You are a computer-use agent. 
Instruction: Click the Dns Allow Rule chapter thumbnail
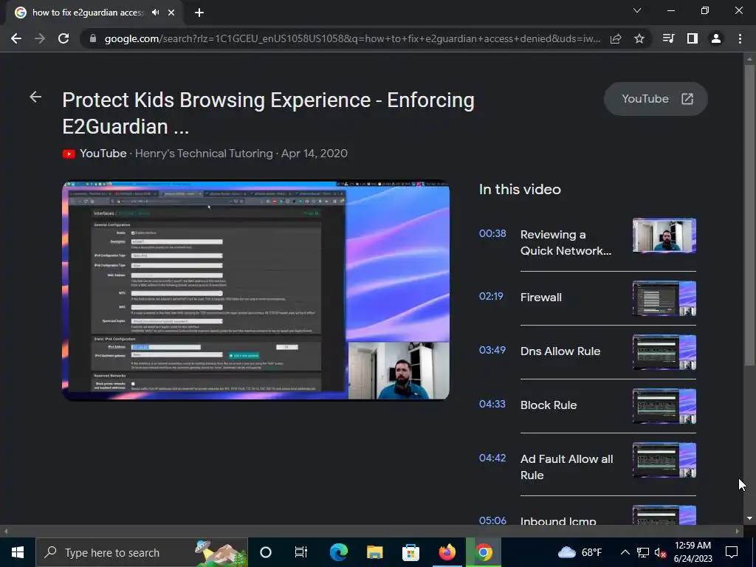coord(664,352)
